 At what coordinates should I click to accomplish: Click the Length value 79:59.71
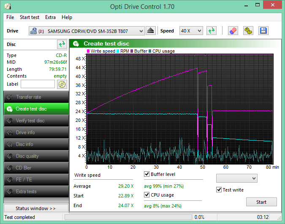point(57,69)
